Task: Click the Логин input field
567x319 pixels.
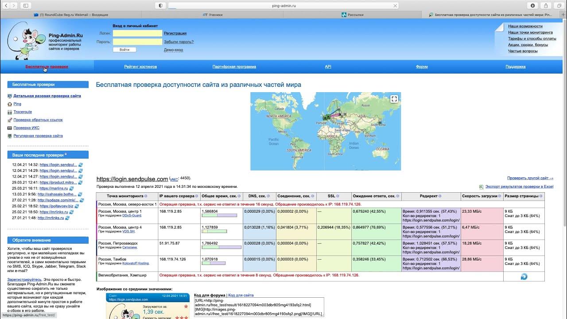Action: 137,33
